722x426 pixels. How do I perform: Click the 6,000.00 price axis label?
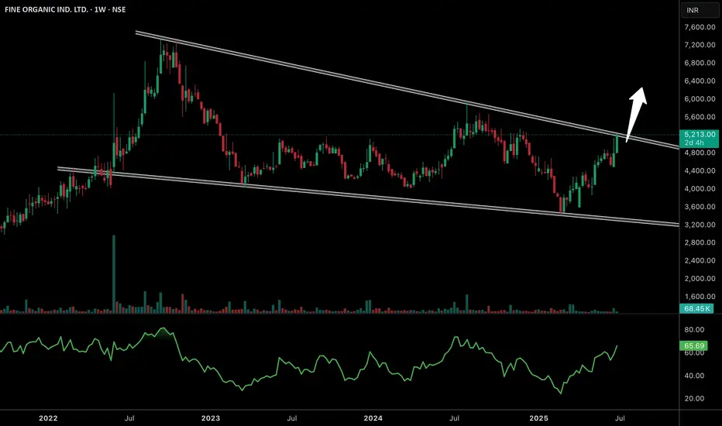pos(700,99)
